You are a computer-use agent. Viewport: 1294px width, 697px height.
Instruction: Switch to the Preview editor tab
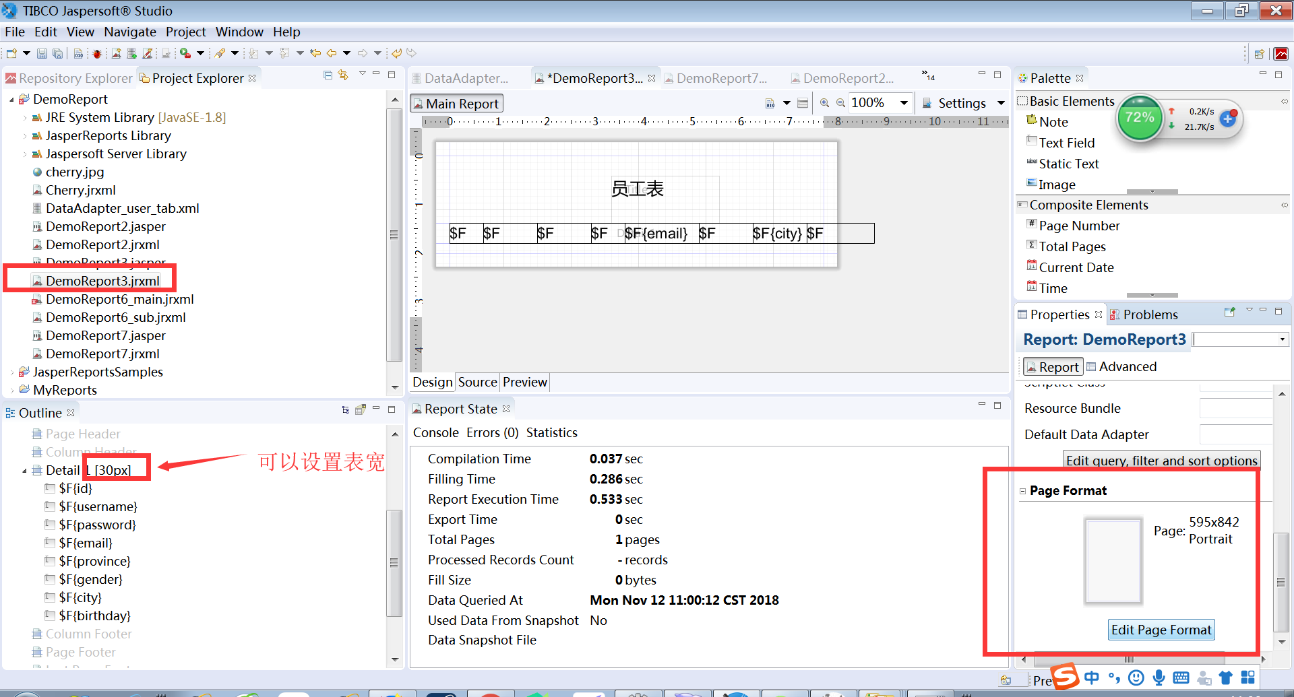(x=524, y=383)
